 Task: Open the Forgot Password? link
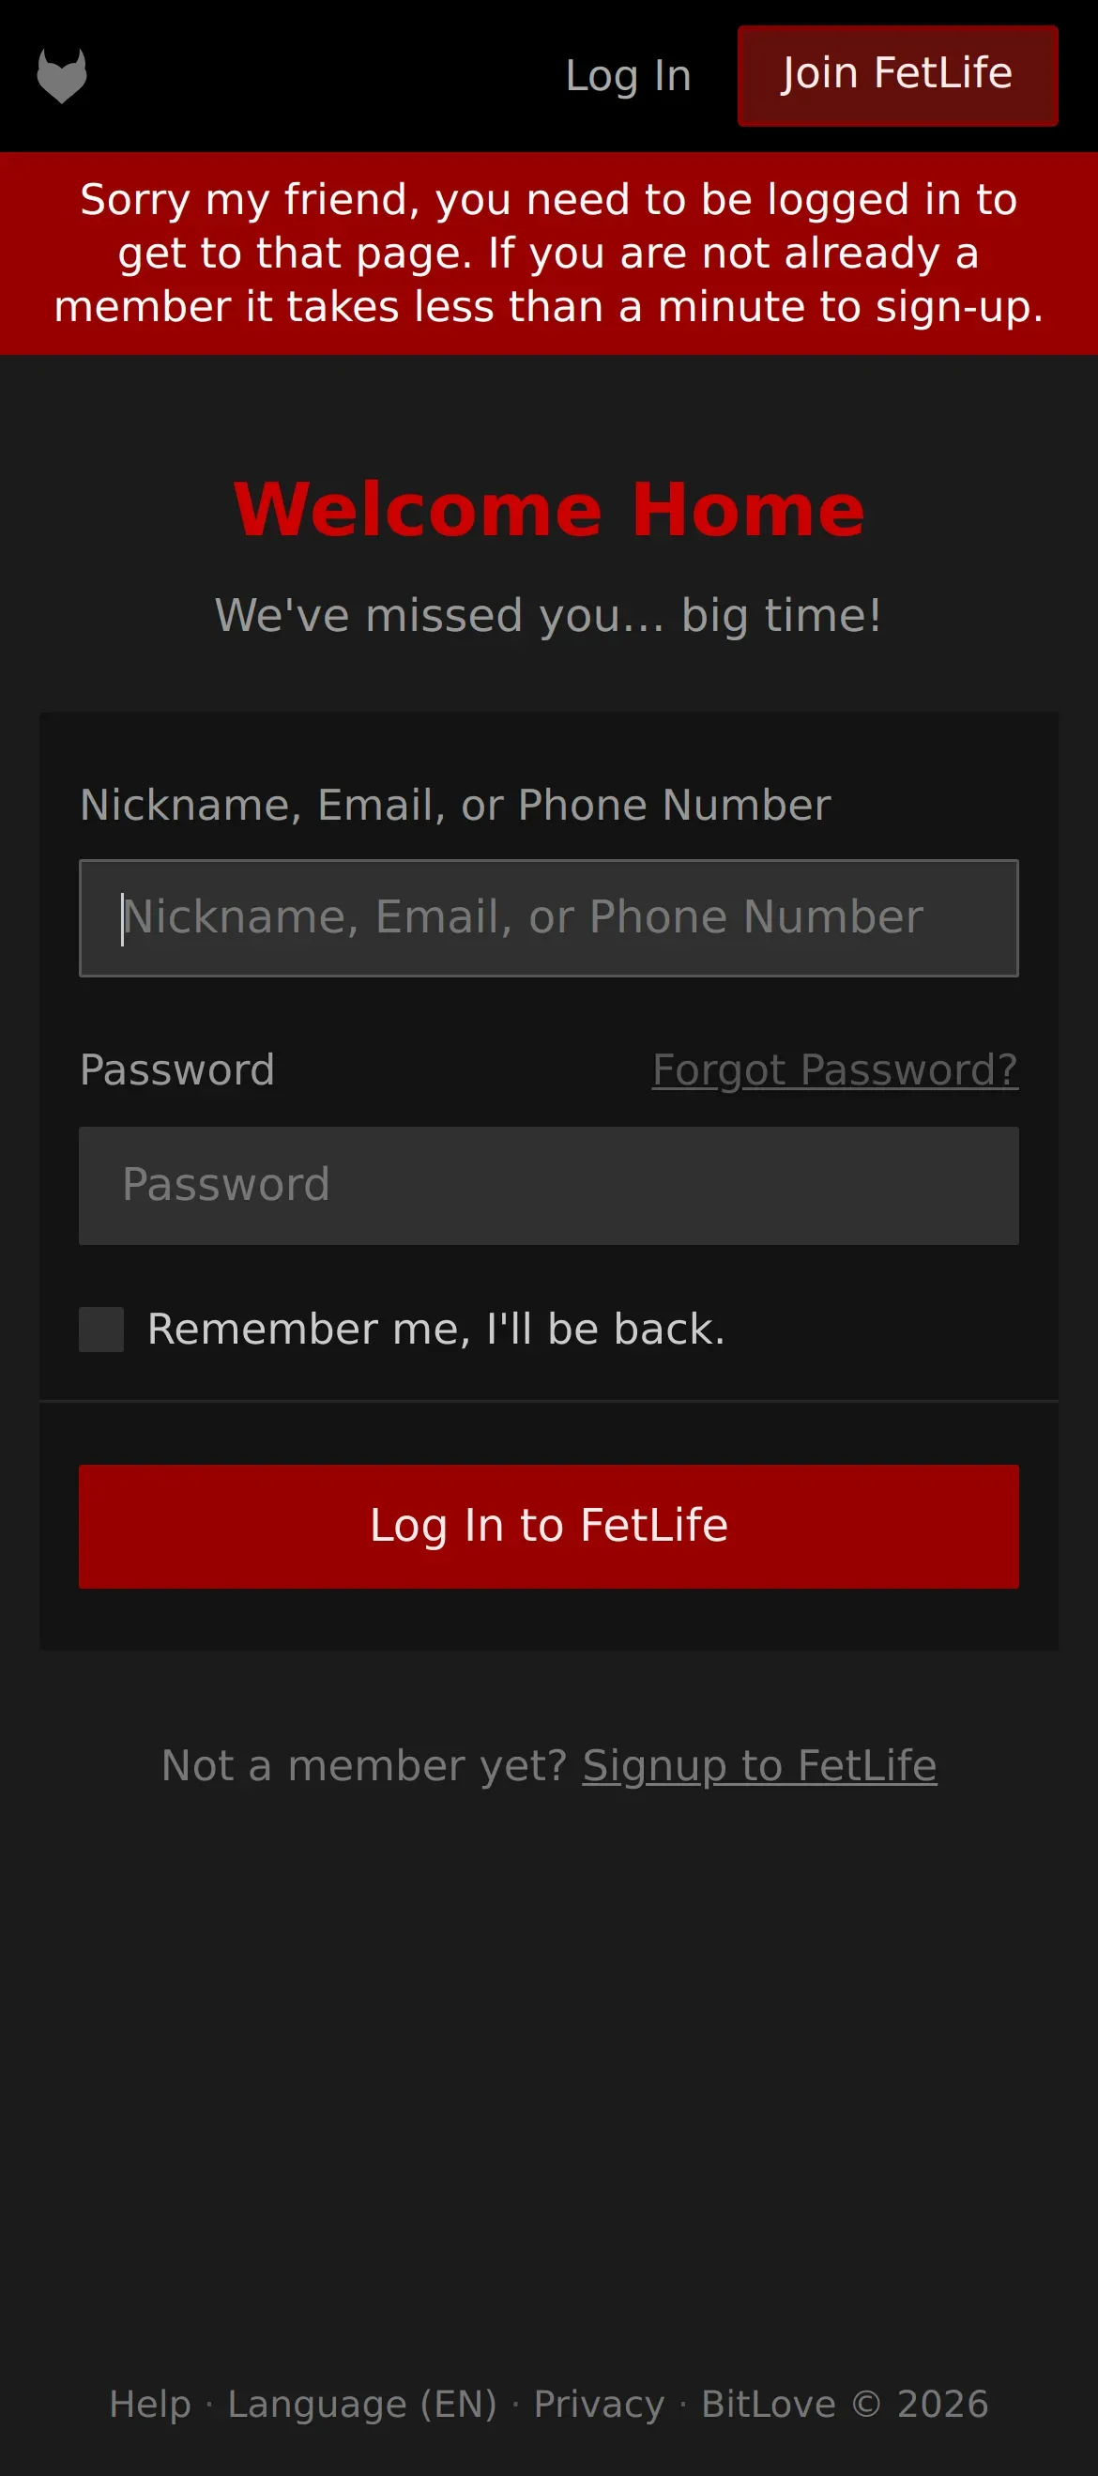(x=835, y=1069)
